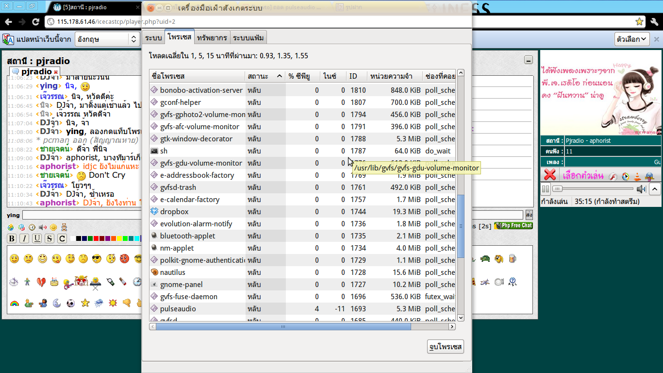The image size is (663, 373).
Task: Open the ทรัพยากร (Resources) tab
Action: (x=213, y=37)
